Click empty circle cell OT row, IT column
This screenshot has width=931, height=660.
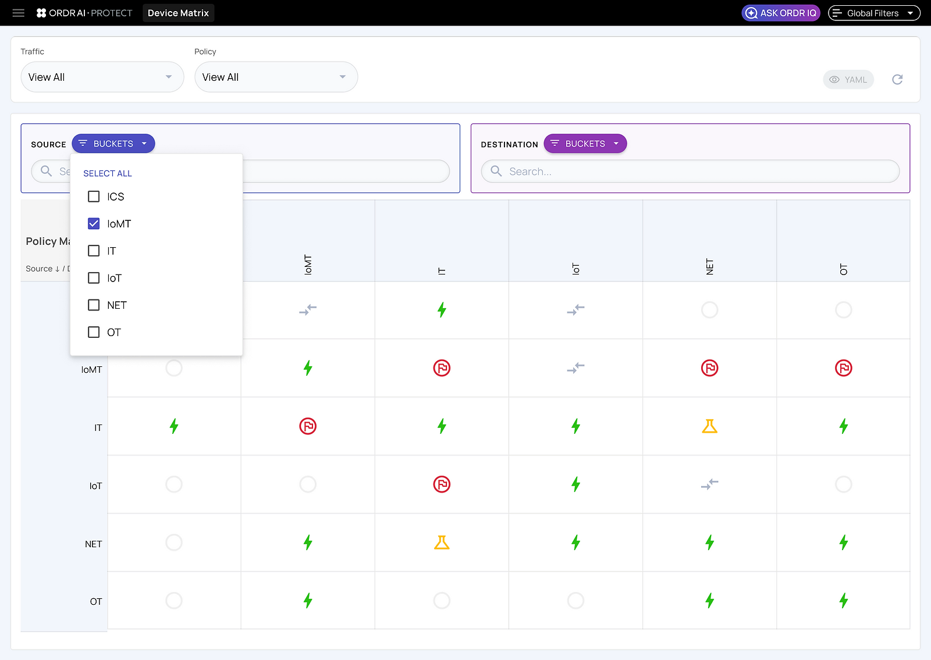[x=442, y=600]
